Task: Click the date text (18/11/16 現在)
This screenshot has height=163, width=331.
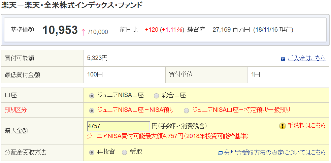Action: [273, 30]
